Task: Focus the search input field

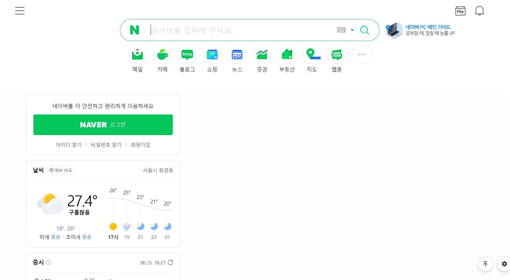Action: tap(242, 30)
